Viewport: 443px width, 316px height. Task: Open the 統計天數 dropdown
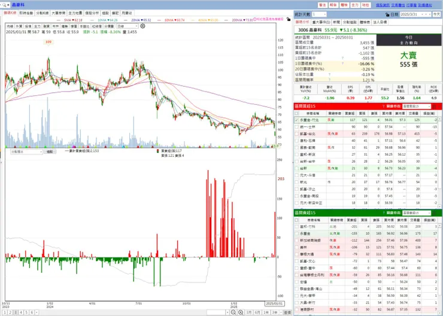point(319,14)
